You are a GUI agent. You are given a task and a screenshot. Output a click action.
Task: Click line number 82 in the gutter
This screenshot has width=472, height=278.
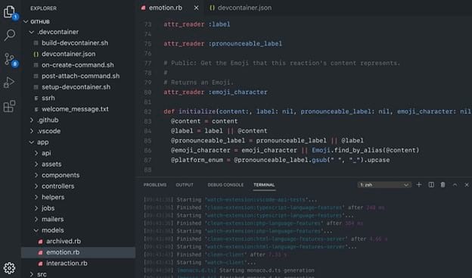(147, 111)
